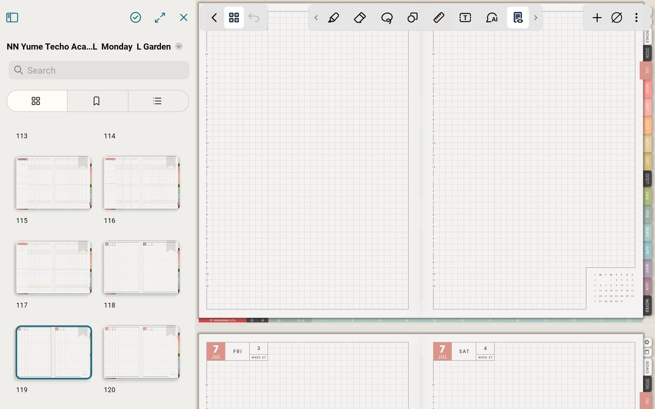This screenshot has height=409, width=655.
Task: Open page 116 thumbnail
Action: click(142, 183)
